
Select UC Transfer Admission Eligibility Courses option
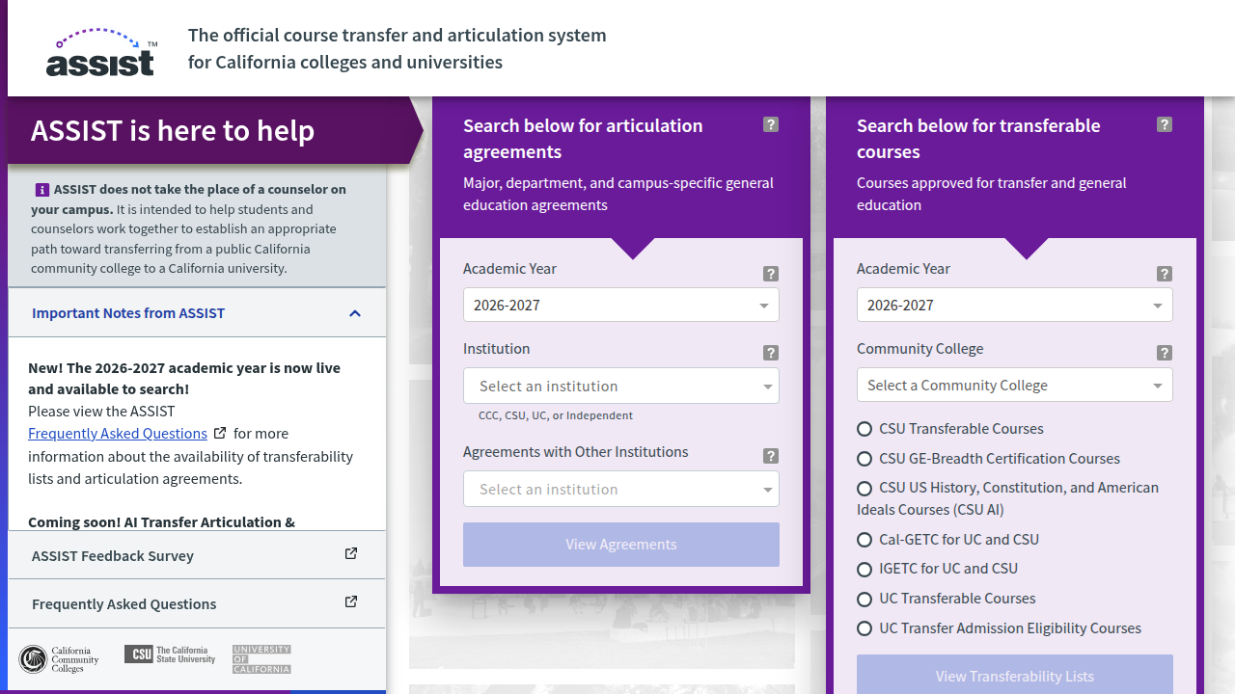point(864,628)
